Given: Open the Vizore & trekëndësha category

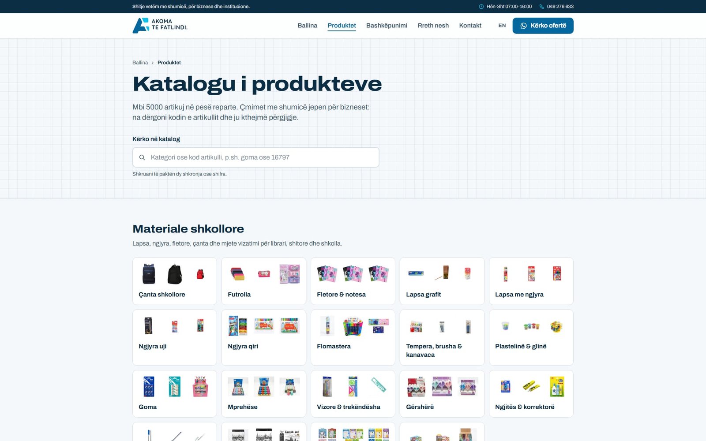Looking at the screenshot, I should 353,394.
